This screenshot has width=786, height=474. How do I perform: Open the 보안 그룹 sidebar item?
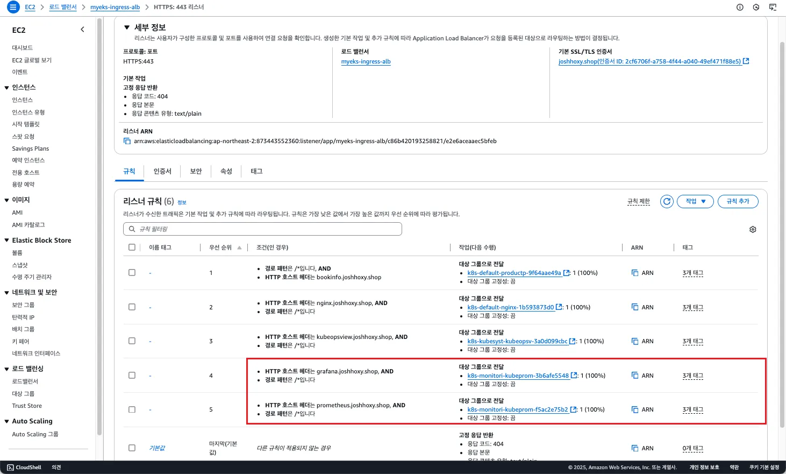(23, 305)
